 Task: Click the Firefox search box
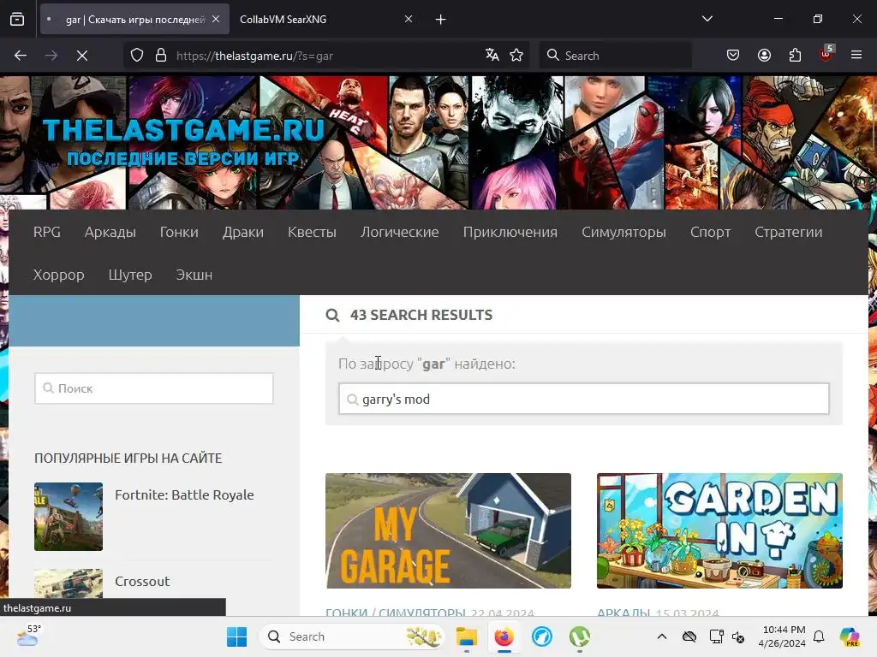click(615, 56)
